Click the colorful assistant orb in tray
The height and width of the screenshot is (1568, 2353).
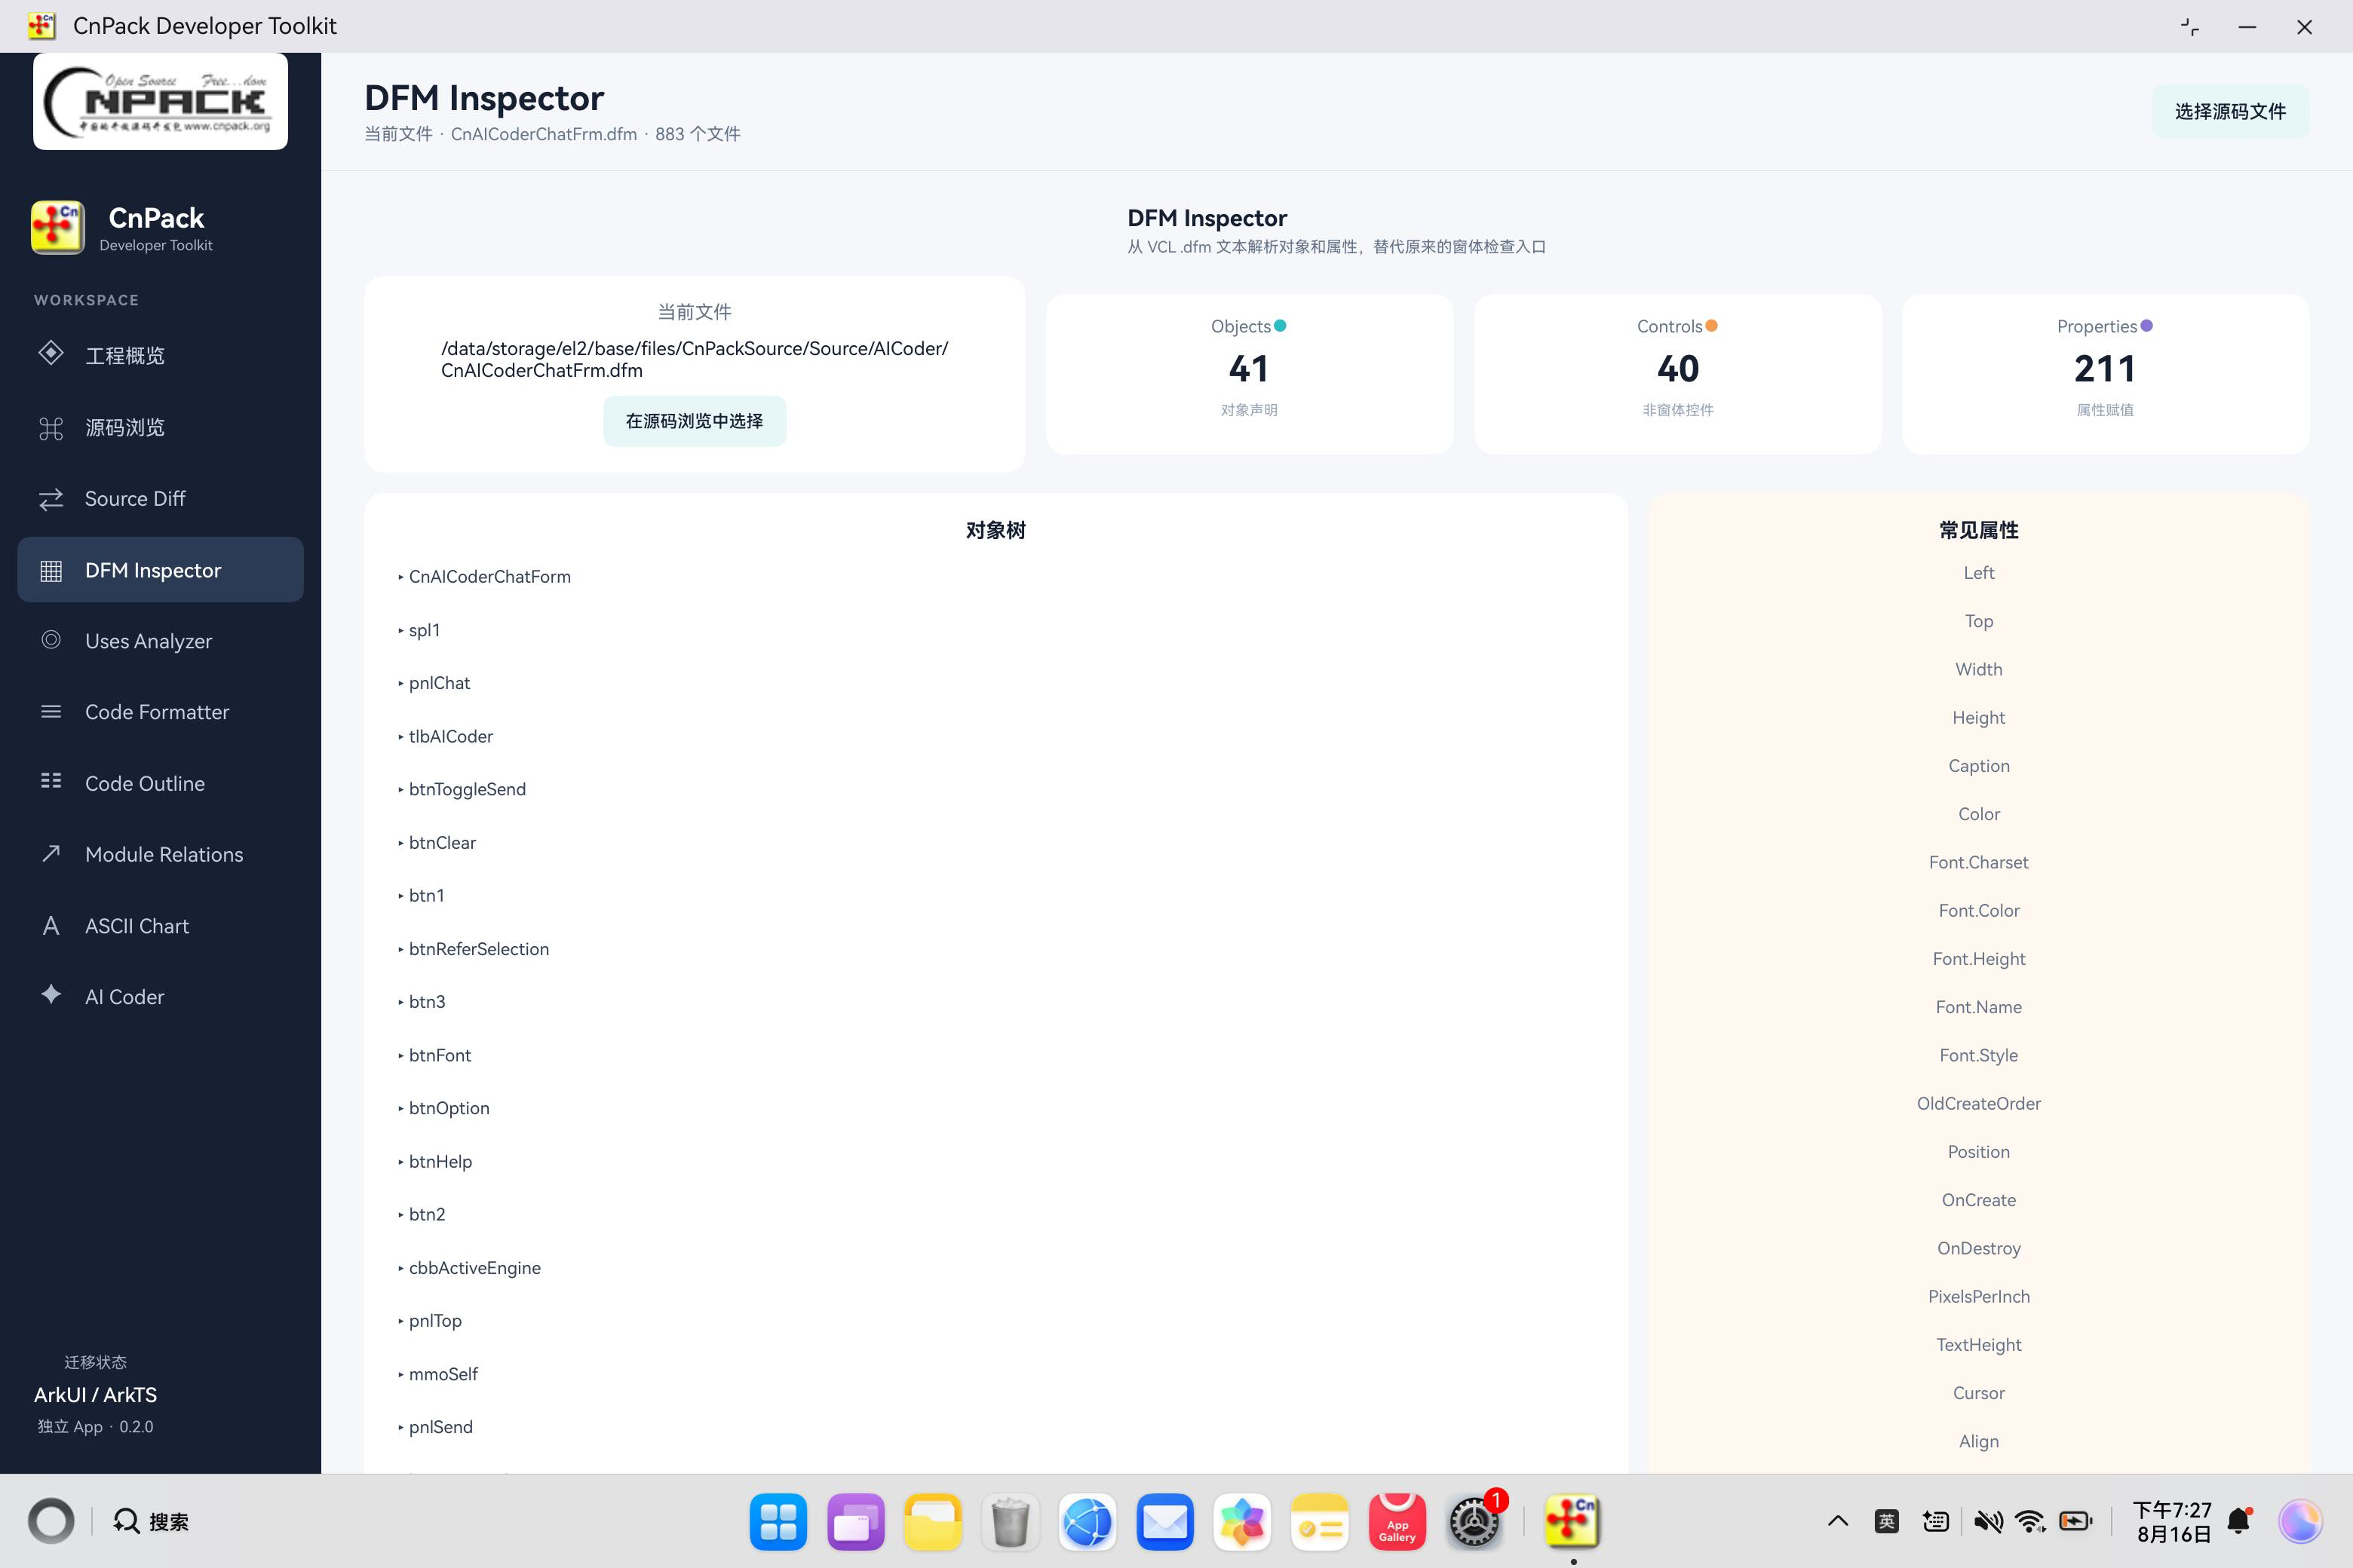(x=2300, y=1522)
